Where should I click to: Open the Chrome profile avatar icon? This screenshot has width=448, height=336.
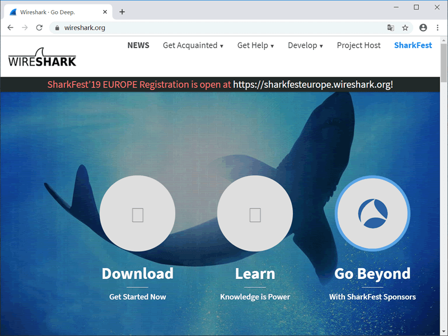(x=423, y=27)
